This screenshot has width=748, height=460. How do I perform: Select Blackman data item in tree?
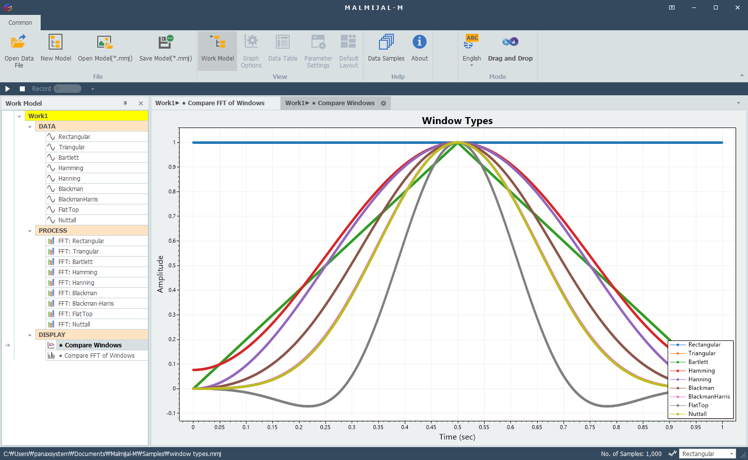[x=97, y=189]
